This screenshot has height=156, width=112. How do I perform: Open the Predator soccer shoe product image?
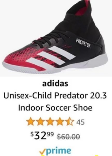tap(56, 38)
